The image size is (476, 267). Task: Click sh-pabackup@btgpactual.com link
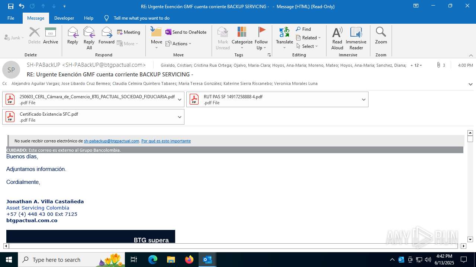112,141
